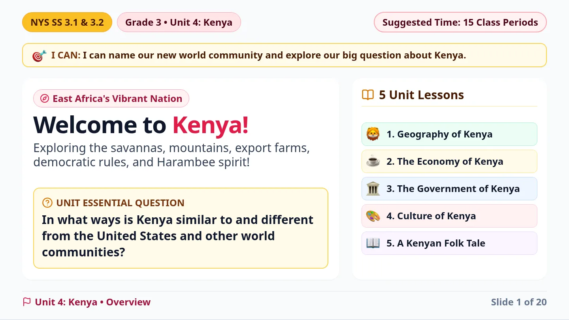Click the essential question text about United States
This screenshot has width=569, height=320.
tap(178, 236)
